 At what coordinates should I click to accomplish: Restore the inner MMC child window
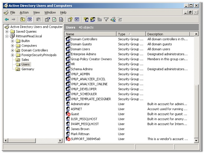click(x=190, y=12)
